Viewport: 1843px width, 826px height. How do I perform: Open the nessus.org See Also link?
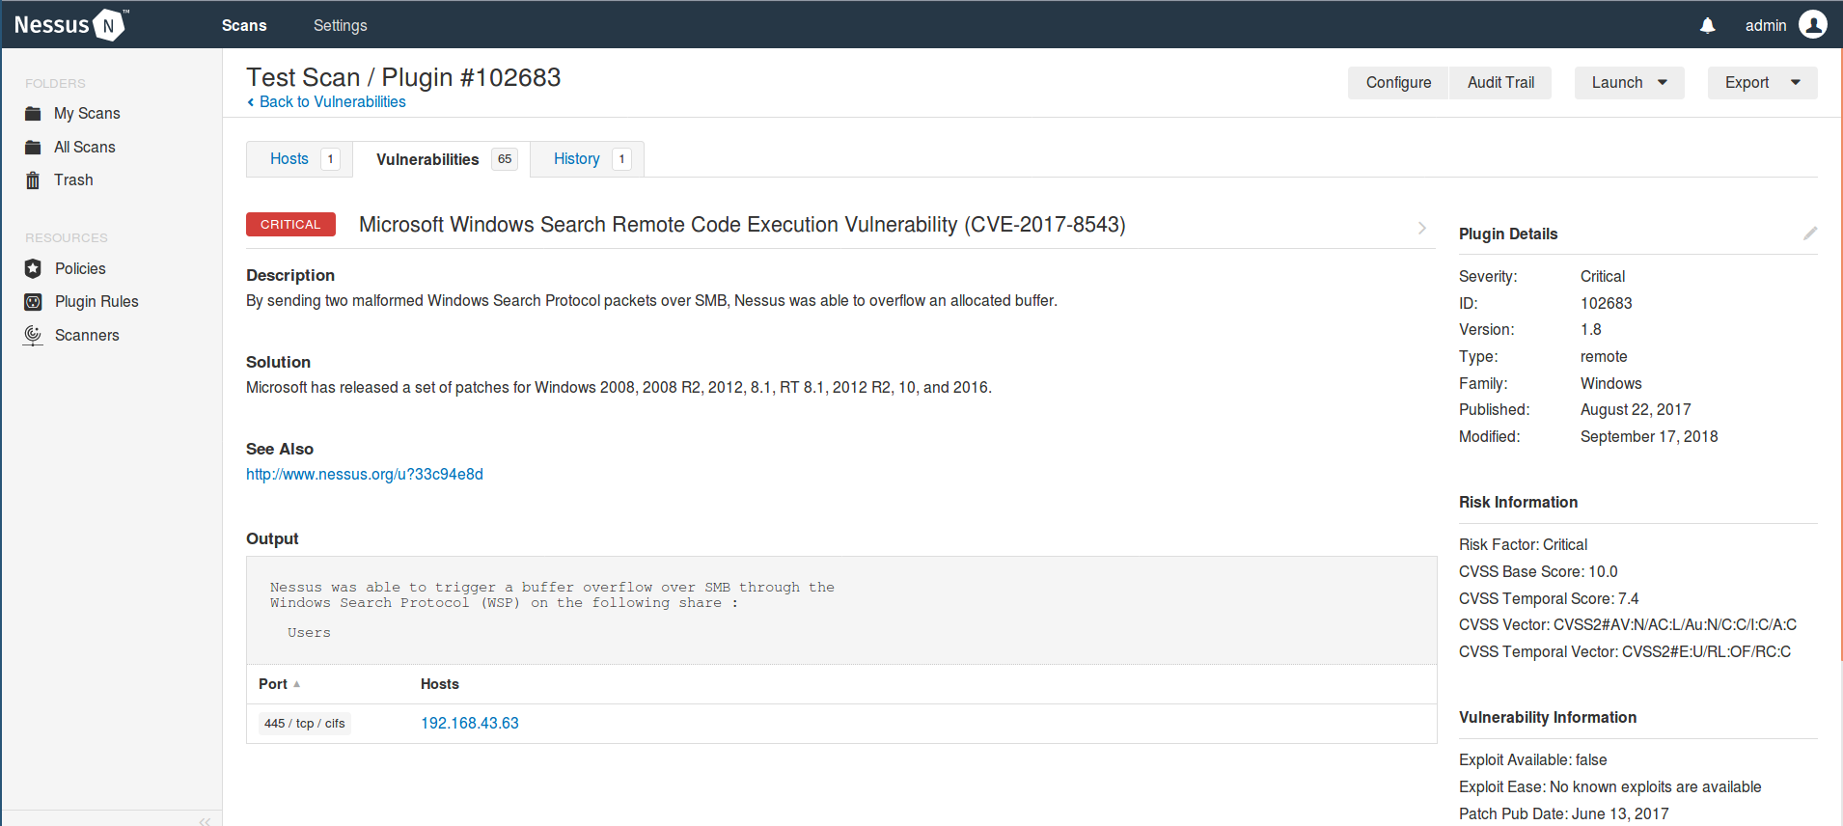click(365, 475)
